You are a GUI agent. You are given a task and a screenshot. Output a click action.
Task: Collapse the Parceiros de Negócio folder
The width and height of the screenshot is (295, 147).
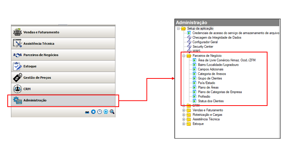184,56
